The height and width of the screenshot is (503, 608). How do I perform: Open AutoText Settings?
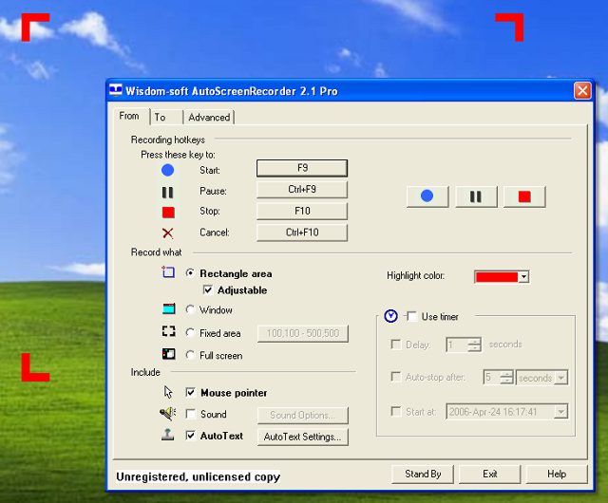[x=303, y=437]
